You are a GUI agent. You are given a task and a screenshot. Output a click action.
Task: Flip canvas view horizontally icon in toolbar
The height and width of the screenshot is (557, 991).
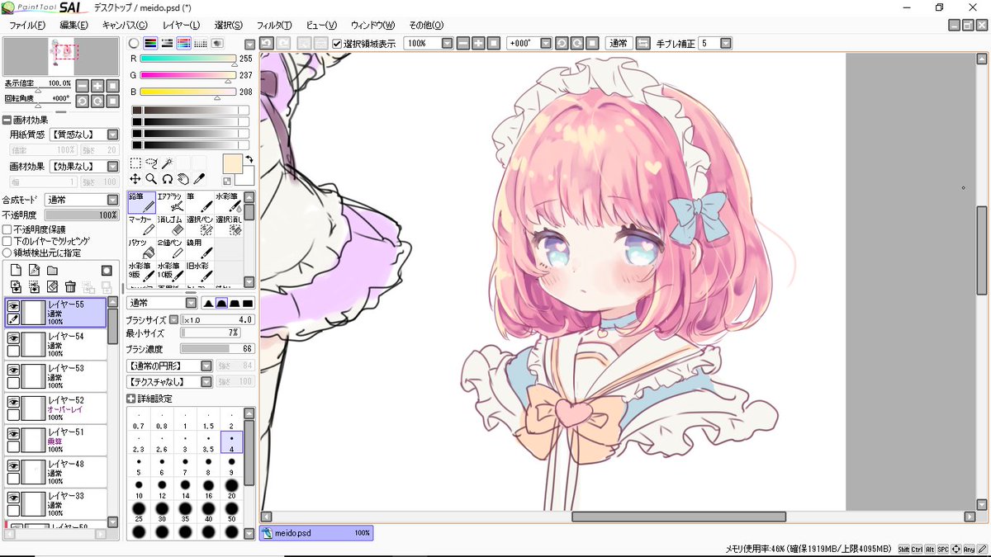642,43
